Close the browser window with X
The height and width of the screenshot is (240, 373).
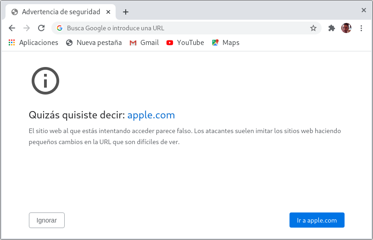pos(363,10)
